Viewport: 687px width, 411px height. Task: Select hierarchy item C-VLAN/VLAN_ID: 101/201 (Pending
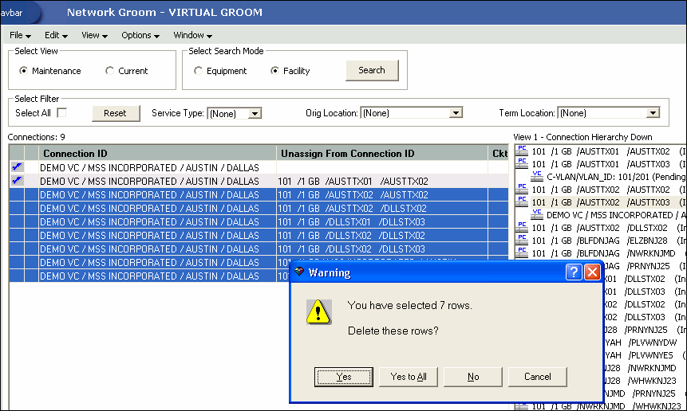click(x=616, y=177)
